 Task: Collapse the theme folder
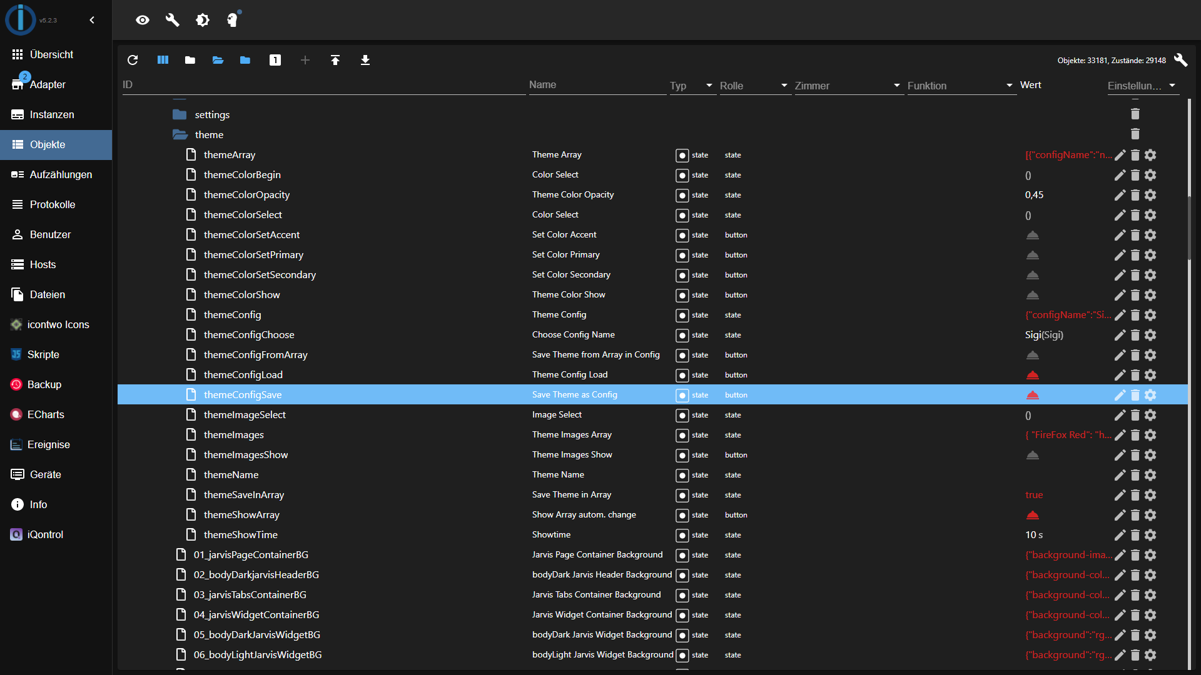click(180, 134)
